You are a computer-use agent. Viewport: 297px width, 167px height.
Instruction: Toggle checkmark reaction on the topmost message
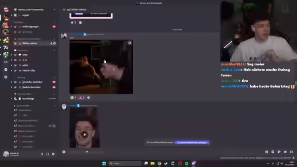(73, 23)
